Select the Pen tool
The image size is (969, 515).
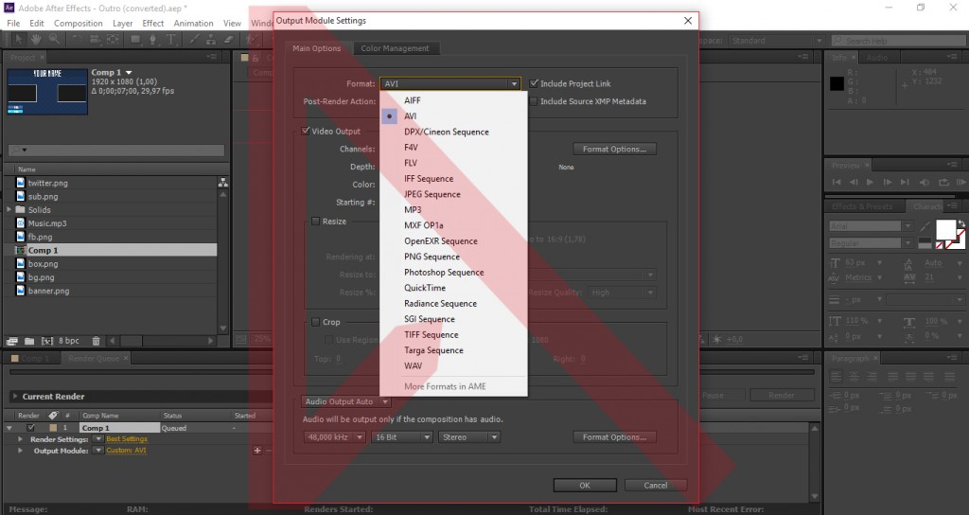(x=152, y=40)
